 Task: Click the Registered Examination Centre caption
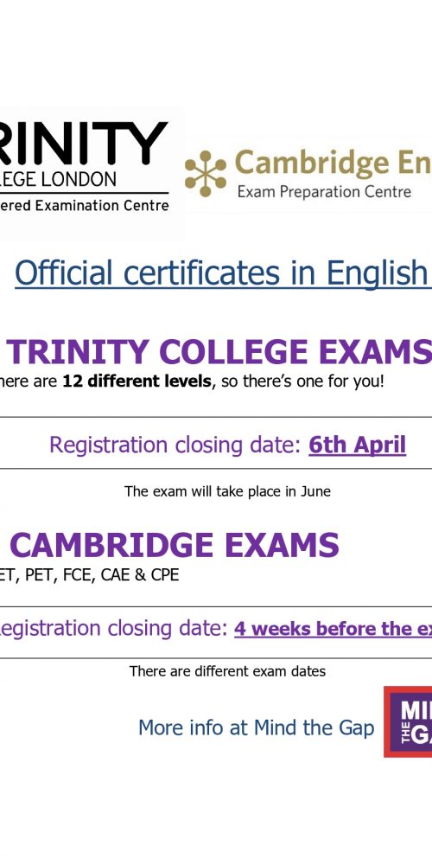pyautogui.click(x=85, y=206)
